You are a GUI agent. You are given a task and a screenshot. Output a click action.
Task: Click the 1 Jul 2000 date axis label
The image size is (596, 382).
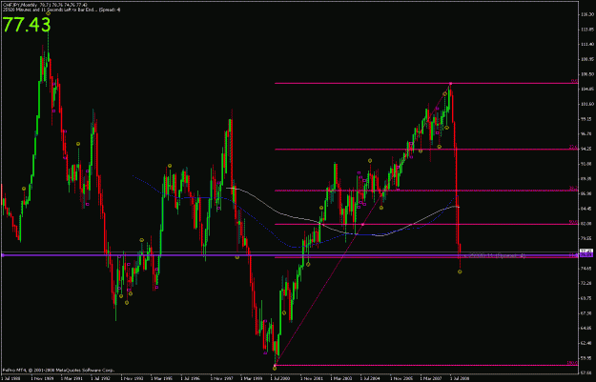tap(279, 378)
